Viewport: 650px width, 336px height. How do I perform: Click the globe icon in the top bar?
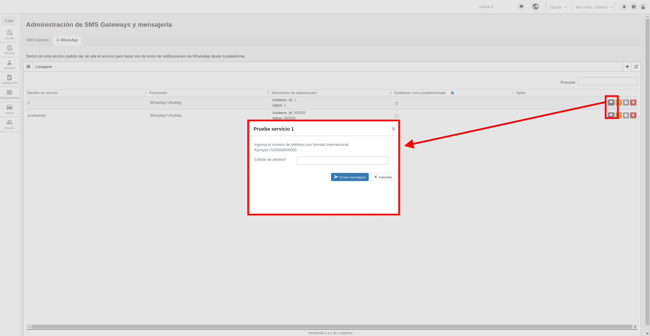click(536, 6)
